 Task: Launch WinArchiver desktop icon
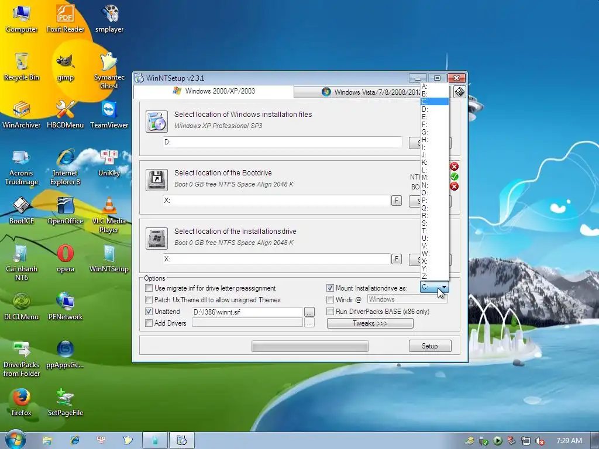point(22,115)
